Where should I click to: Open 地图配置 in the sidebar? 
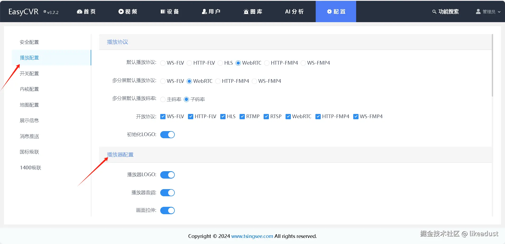pyautogui.click(x=29, y=105)
